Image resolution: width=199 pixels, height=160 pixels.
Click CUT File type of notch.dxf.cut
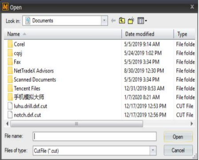185,115
